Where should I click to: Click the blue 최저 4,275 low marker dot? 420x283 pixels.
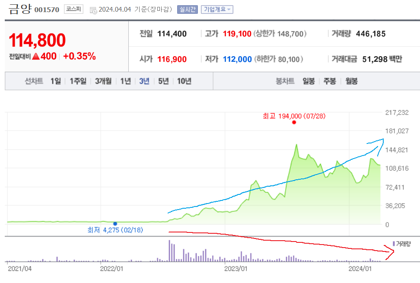click(x=115, y=223)
